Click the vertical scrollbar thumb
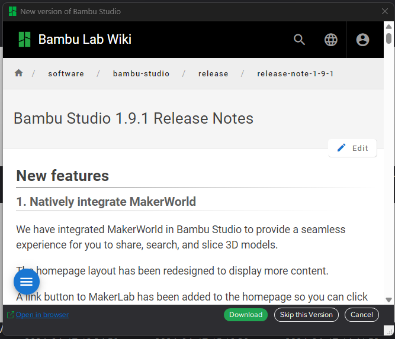 (x=388, y=38)
